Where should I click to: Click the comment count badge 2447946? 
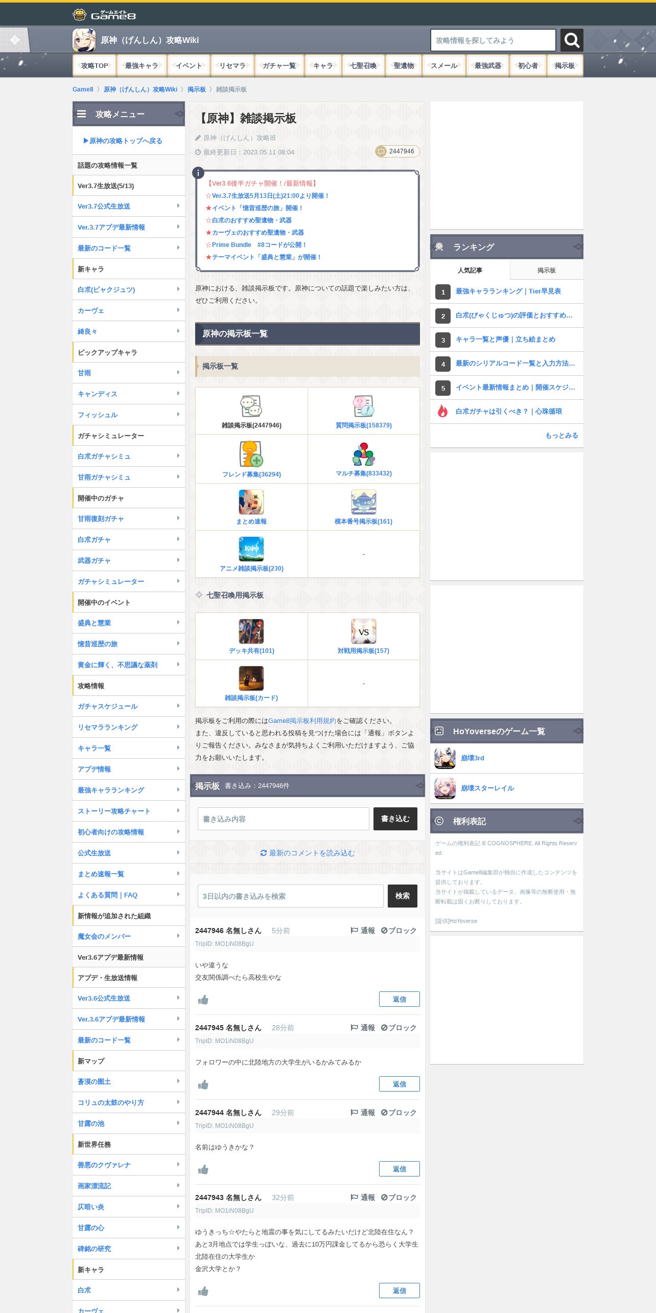397,151
